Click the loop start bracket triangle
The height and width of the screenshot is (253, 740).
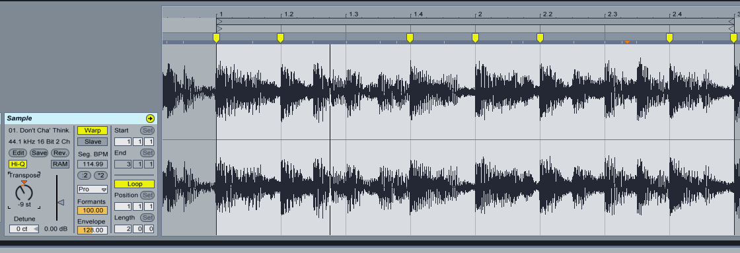(x=219, y=22)
